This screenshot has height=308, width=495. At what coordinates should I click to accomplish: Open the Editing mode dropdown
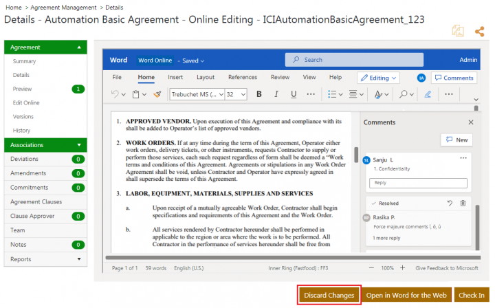pyautogui.click(x=383, y=78)
